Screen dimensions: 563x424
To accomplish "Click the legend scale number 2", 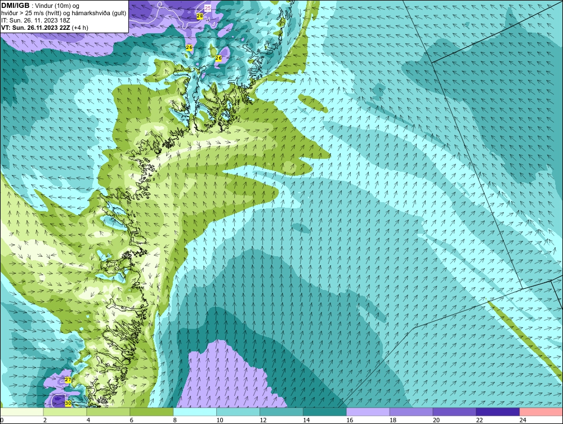I will (45, 420).
